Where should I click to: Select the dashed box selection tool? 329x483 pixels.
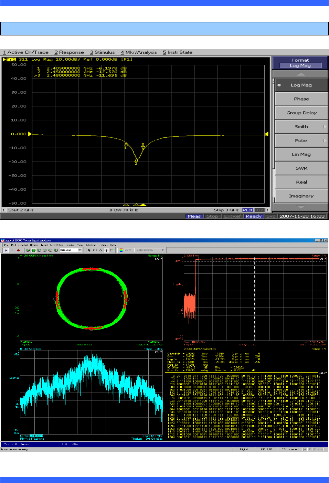point(95,250)
